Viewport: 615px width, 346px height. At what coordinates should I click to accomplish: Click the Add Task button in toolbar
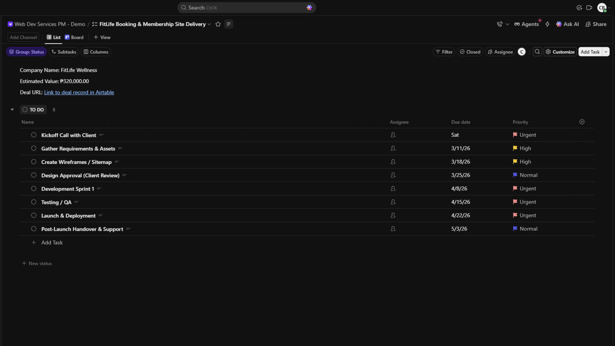pyautogui.click(x=590, y=52)
